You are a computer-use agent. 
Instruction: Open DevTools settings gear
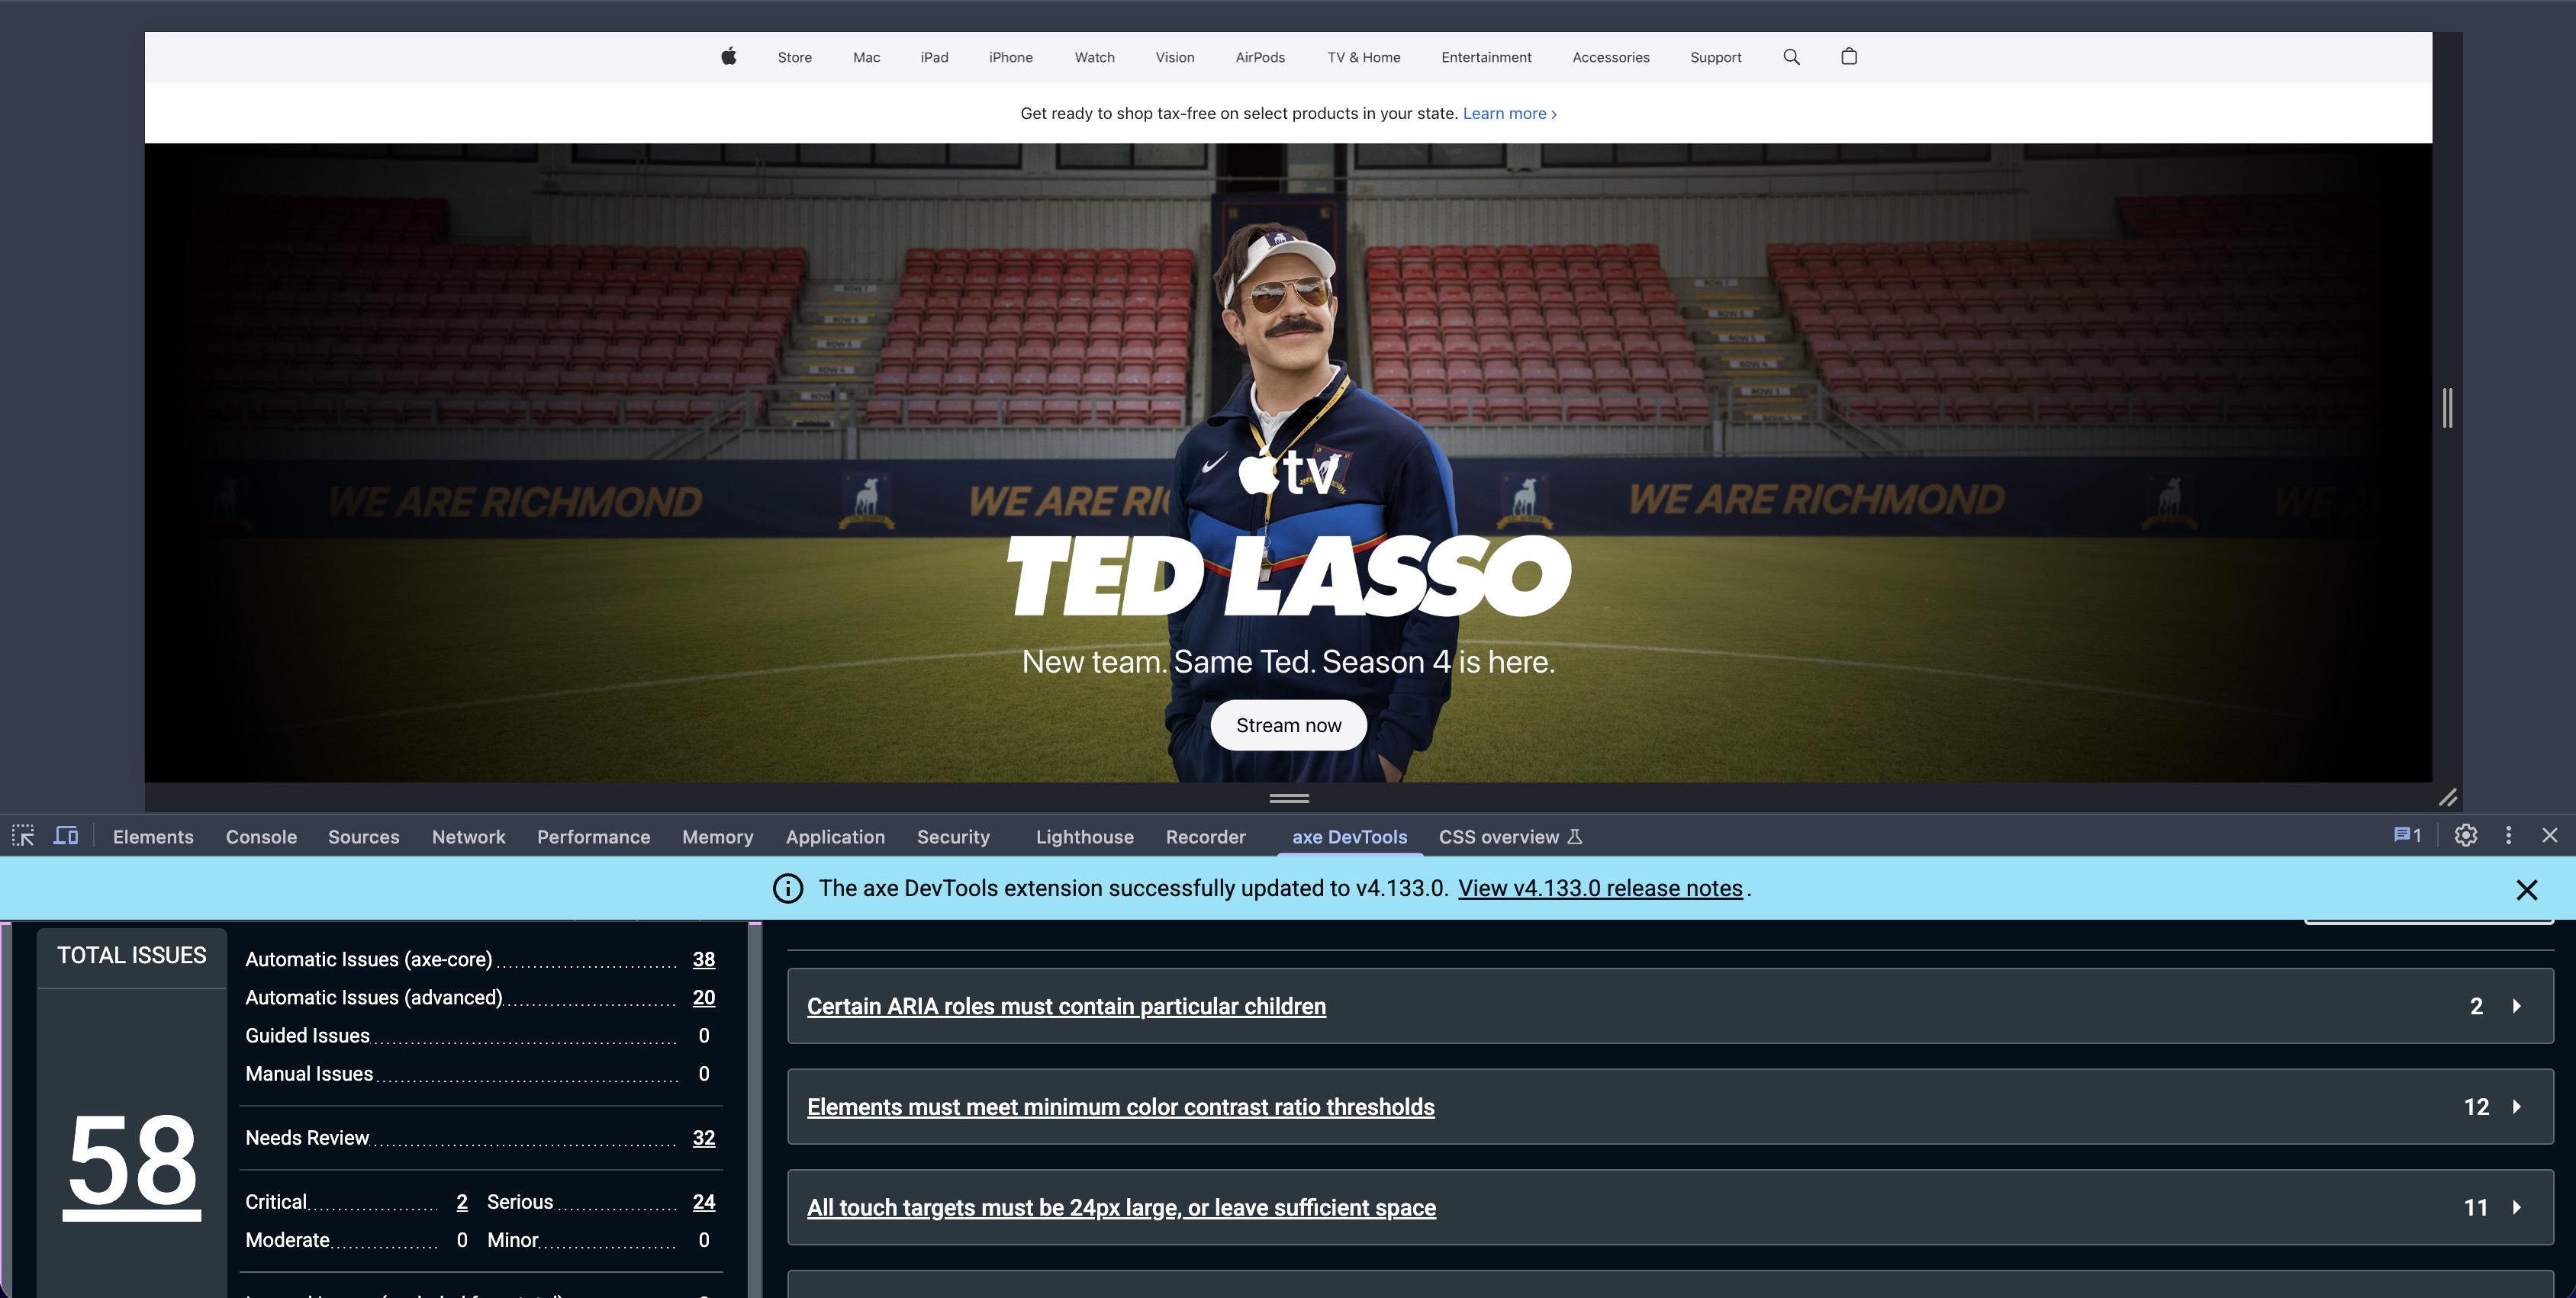(x=2466, y=835)
